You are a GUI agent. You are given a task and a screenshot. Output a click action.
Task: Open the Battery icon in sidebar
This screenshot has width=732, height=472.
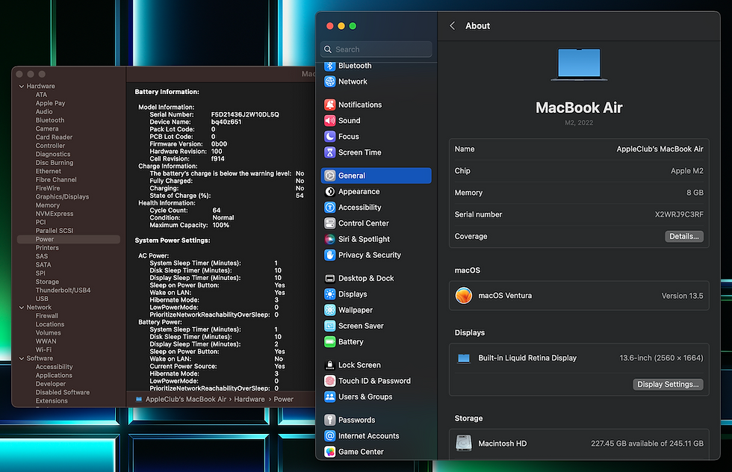tap(330, 342)
